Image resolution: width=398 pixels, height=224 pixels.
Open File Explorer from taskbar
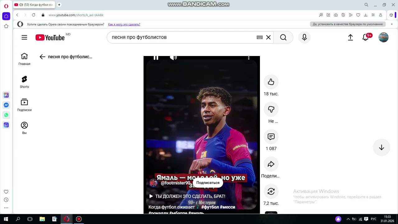[42, 219]
